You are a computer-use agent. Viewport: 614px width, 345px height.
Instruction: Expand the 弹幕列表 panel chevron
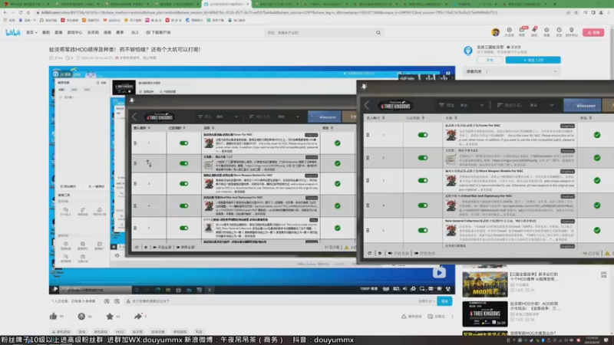(x=555, y=71)
